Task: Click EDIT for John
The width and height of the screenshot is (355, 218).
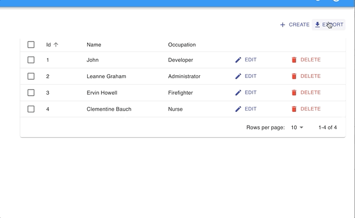Action: pyautogui.click(x=246, y=60)
